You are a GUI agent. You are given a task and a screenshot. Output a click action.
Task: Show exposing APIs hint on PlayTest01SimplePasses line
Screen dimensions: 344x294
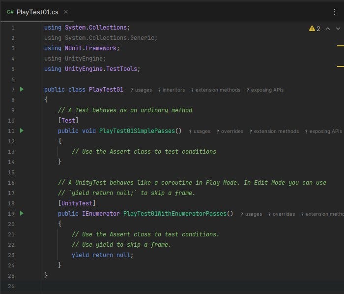(x=323, y=131)
